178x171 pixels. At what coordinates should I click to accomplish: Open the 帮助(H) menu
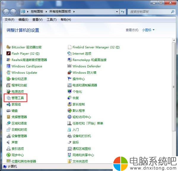click(x=66, y=20)
